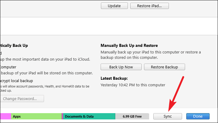The height and width of the screenshot is (123, 218).
Task: Click the Yesterday 10:42 PM backup text
Action: tap(133, 85)
